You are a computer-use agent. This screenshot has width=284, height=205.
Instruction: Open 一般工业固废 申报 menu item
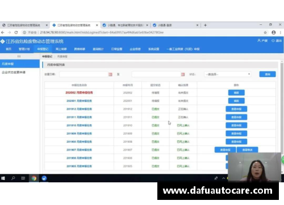(x=183, y=49)
